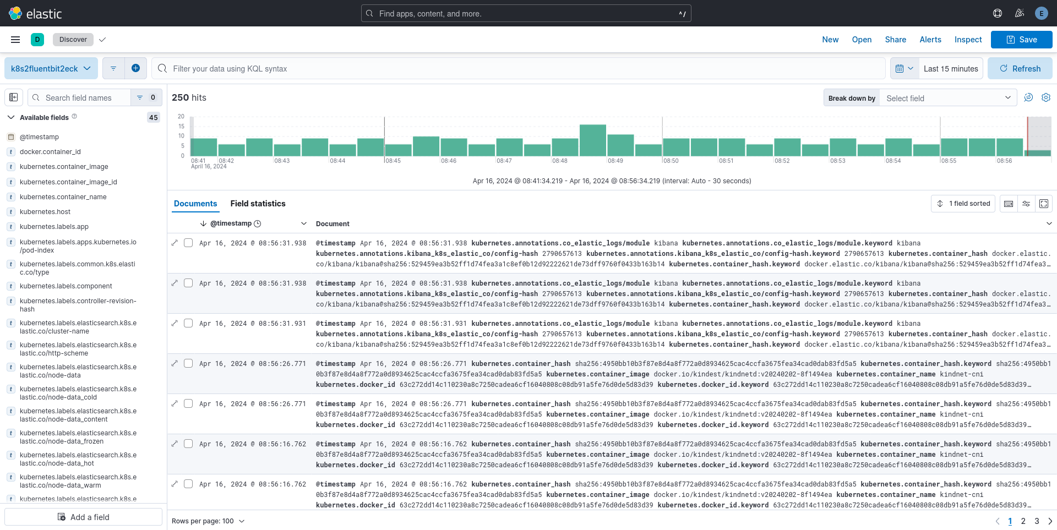Check the second 08:56:26.771 row

(188, 403)
